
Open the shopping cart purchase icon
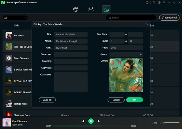154,3
